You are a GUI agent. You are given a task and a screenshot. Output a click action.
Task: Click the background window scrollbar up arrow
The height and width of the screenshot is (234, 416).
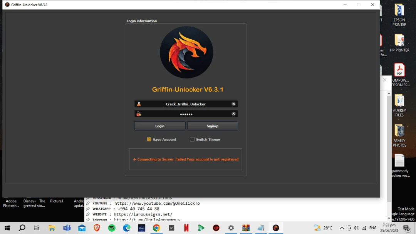point(389,94)
